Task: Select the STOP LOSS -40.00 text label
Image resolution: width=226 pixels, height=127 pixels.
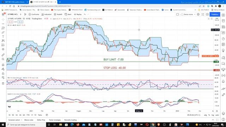Action: tap(114, 68)
